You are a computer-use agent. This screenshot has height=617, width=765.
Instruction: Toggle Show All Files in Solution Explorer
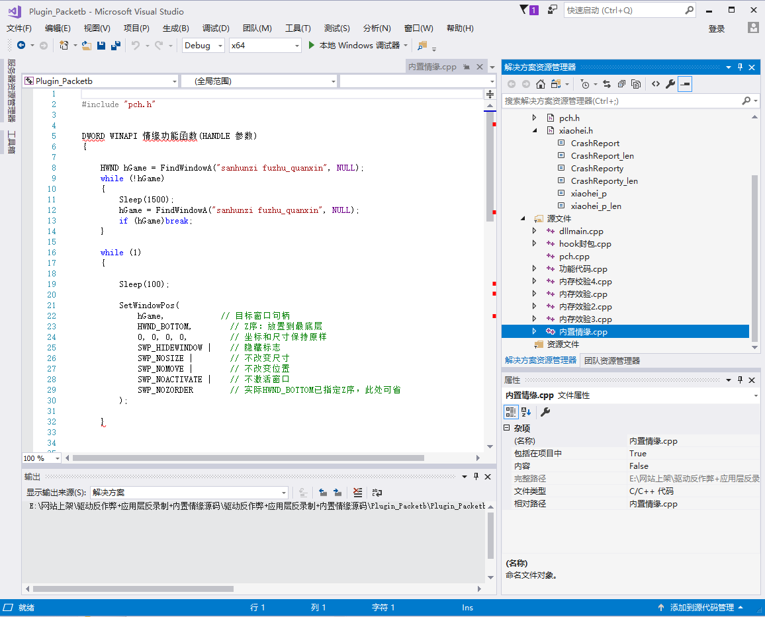(x=636, y=84)
